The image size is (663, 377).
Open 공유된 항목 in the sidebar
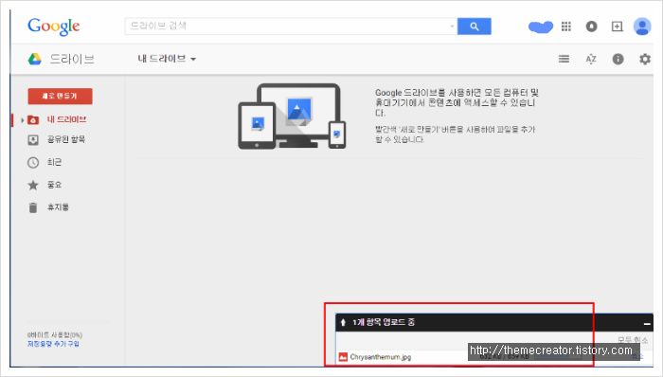(x=66, y=139)
